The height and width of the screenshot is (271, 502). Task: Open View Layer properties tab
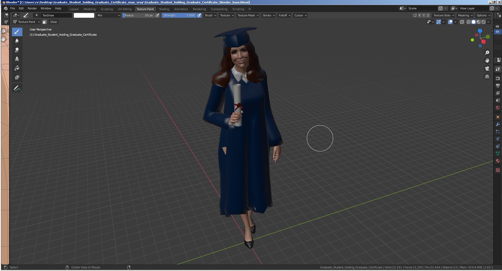click(498, 93)
